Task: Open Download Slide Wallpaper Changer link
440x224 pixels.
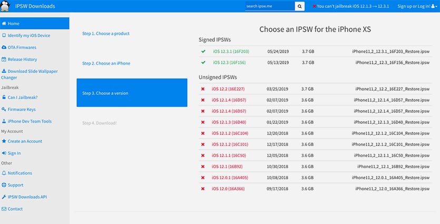Action: coord(29,74)
